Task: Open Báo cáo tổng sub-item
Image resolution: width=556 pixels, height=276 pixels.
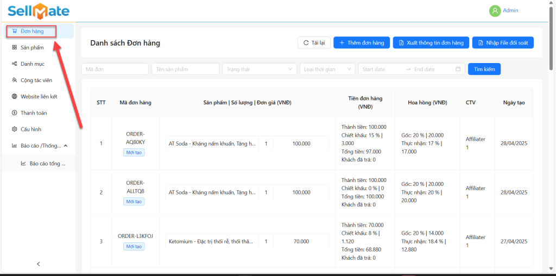Action: point(47,163)
